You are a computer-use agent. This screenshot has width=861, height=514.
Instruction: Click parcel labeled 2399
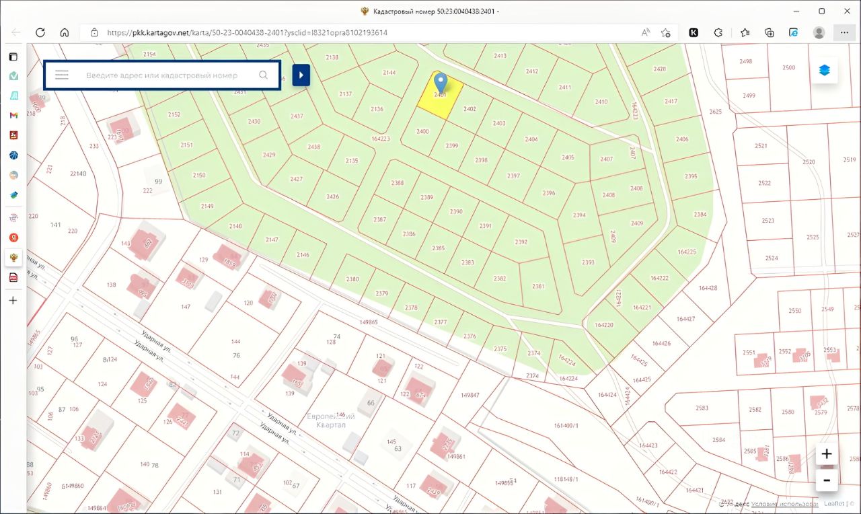click(452, 145)
